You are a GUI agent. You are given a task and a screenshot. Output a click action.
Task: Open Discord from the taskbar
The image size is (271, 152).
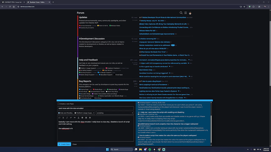pos(145,149)
